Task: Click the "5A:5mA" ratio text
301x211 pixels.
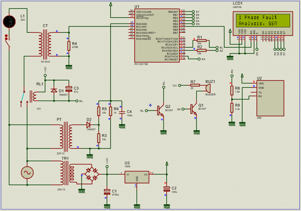Action: point(45,62)
